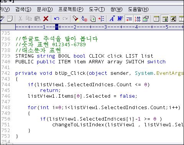Cut selection with the scissors icon
The height and width of the screenshot is (145, 184).
point(20,19)
